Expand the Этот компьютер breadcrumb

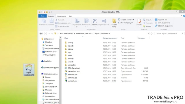(x=75, y=34)
